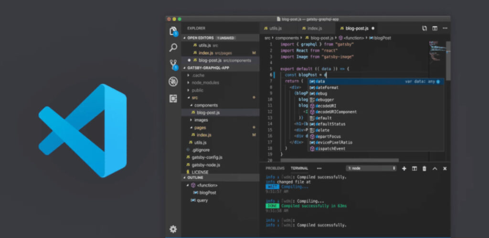This screenshot has height=238, width=489.
Task: Open the Search magnifier in activity bar
Action: (x=173, y=47)
